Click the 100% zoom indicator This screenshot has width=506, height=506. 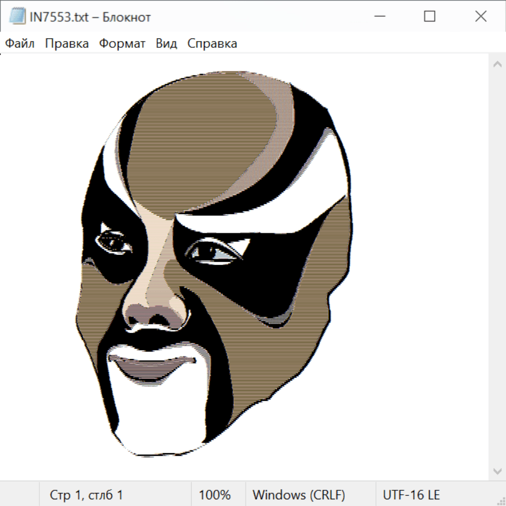pyautogui.click(x=215, y=495)
